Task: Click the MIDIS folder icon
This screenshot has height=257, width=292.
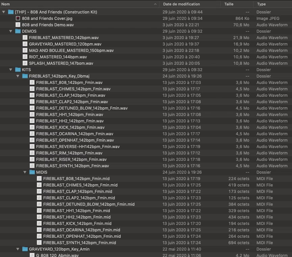Action: [x=32, y=172]
